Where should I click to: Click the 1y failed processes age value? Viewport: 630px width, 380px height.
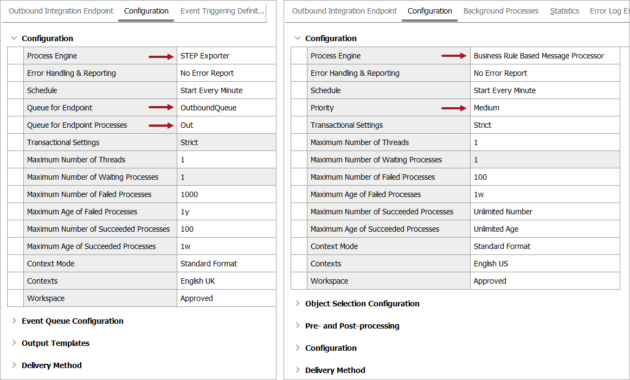click(x=185, y=212)
